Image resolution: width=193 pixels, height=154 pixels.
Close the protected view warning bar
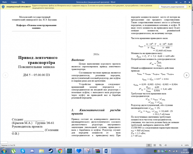[x=190, y=7]
